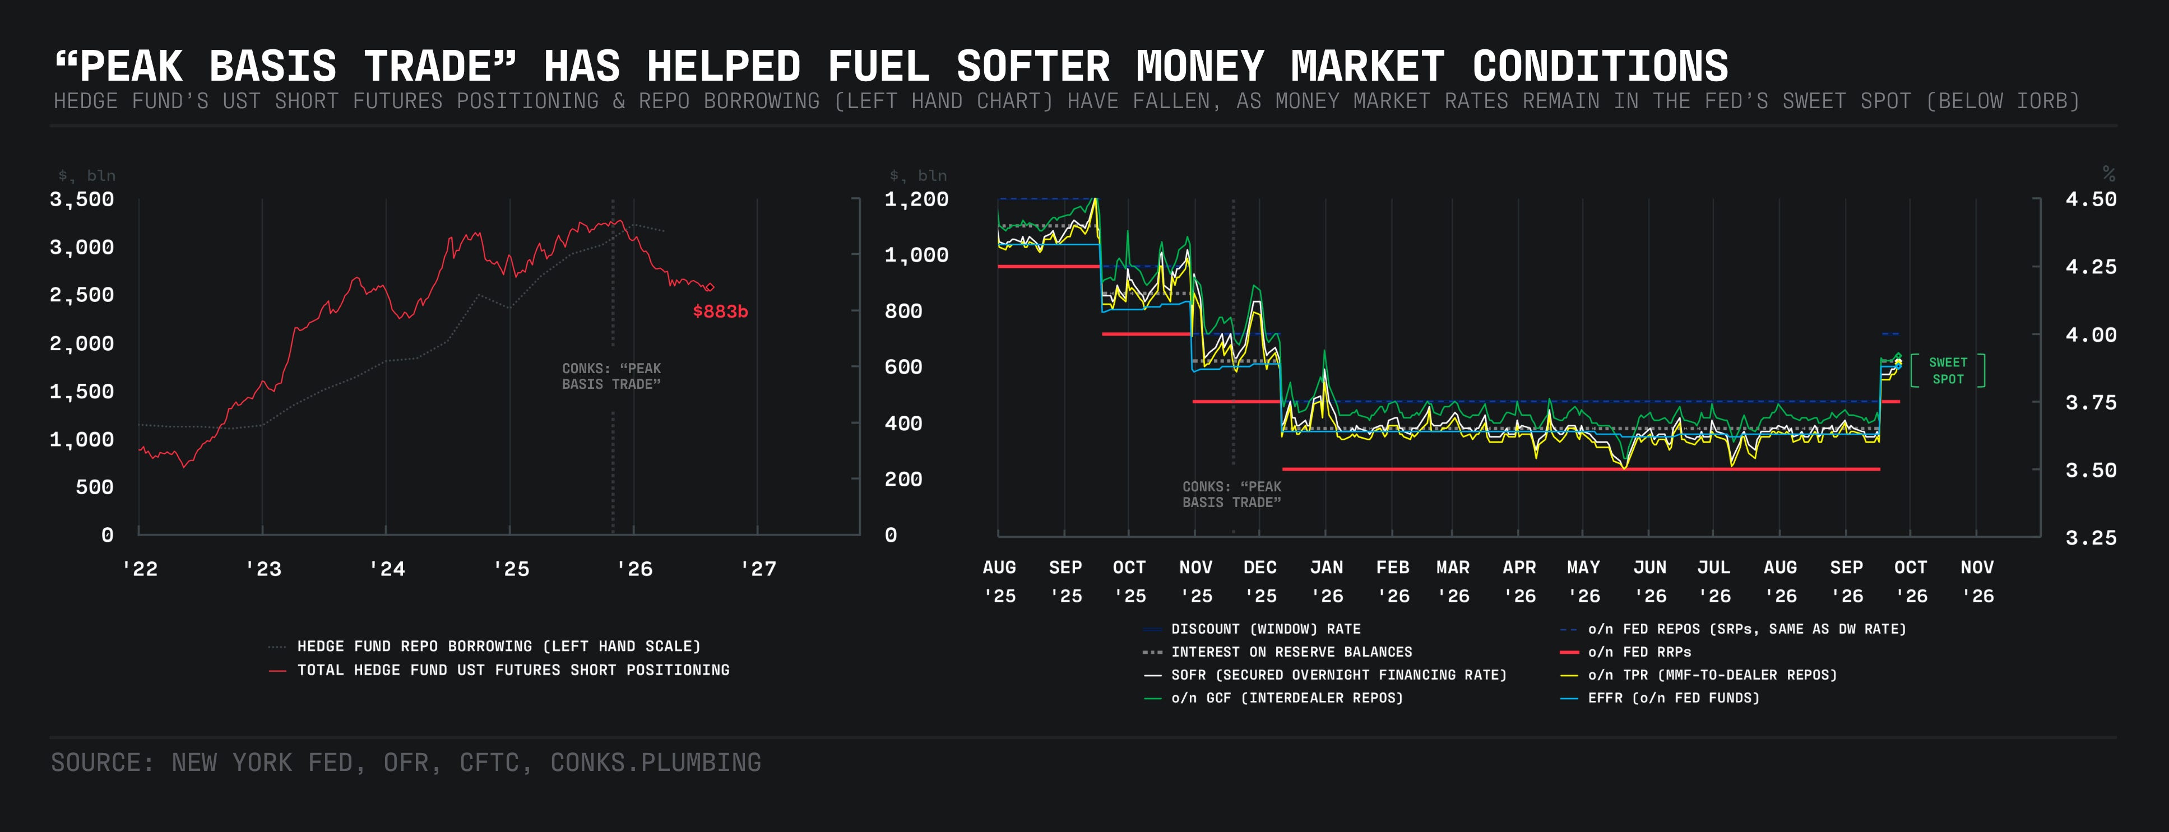Click the '26 tick on left chart axis
The height and width of the screenshot is (832, 2169).
pyautogui.click(x=634, y=569)
